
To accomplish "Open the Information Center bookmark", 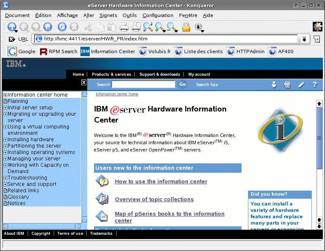I will point(108,51).
